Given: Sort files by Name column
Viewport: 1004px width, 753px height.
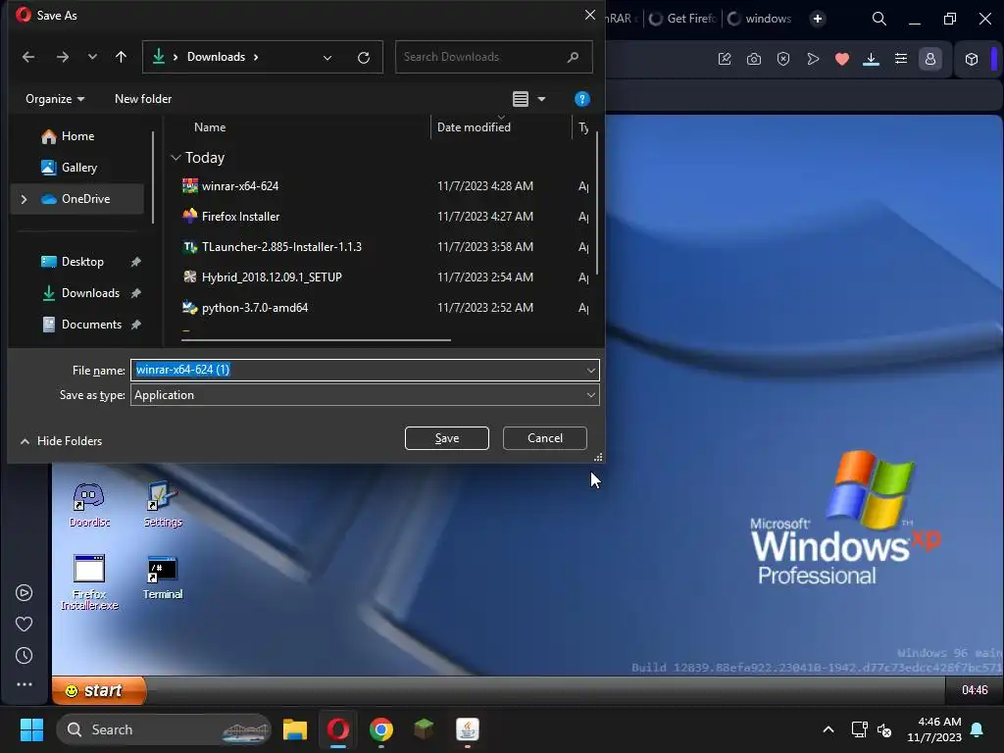Looking at the screenshot, I should [x=210, y=127].
